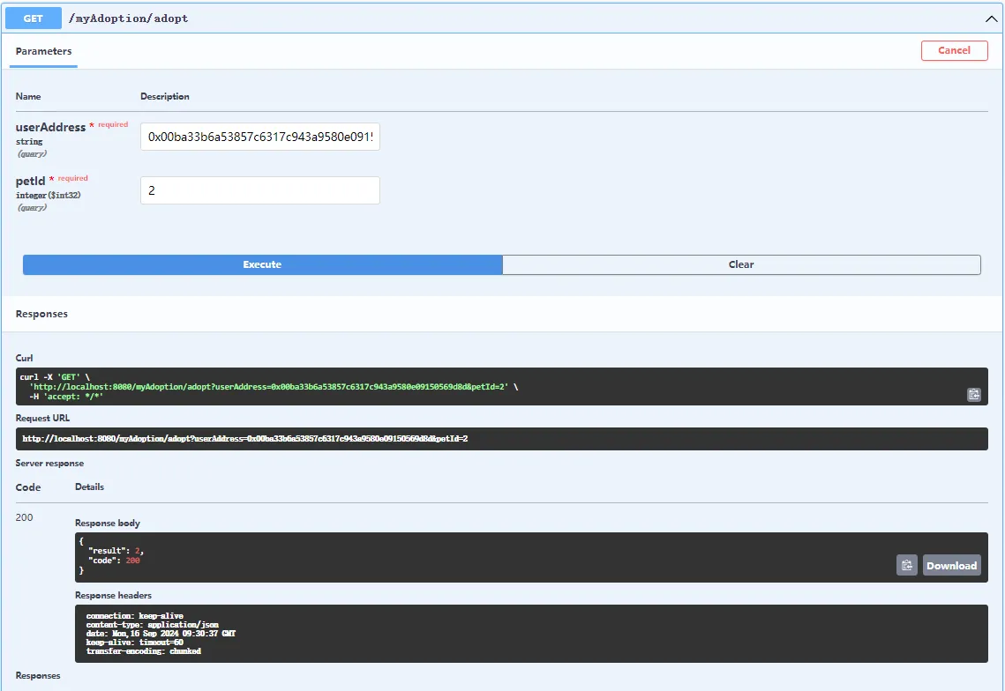Click the 200 status code
This screenshot has height=691, width=1005.
[x=25, y=517]
